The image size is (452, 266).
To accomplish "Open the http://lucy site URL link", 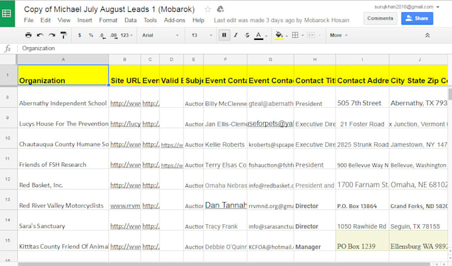I will tap(125, 124).
